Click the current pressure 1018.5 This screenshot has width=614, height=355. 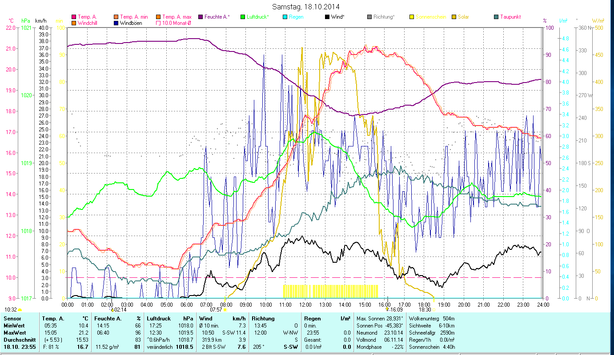185,347
